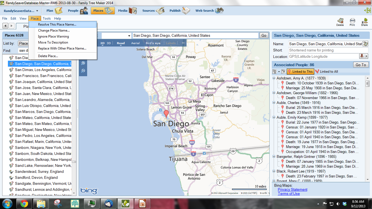The height and width of the screenshot is (209, 372).
Task: Select Resolve This Place Name menu item
Action: point(63,24)
